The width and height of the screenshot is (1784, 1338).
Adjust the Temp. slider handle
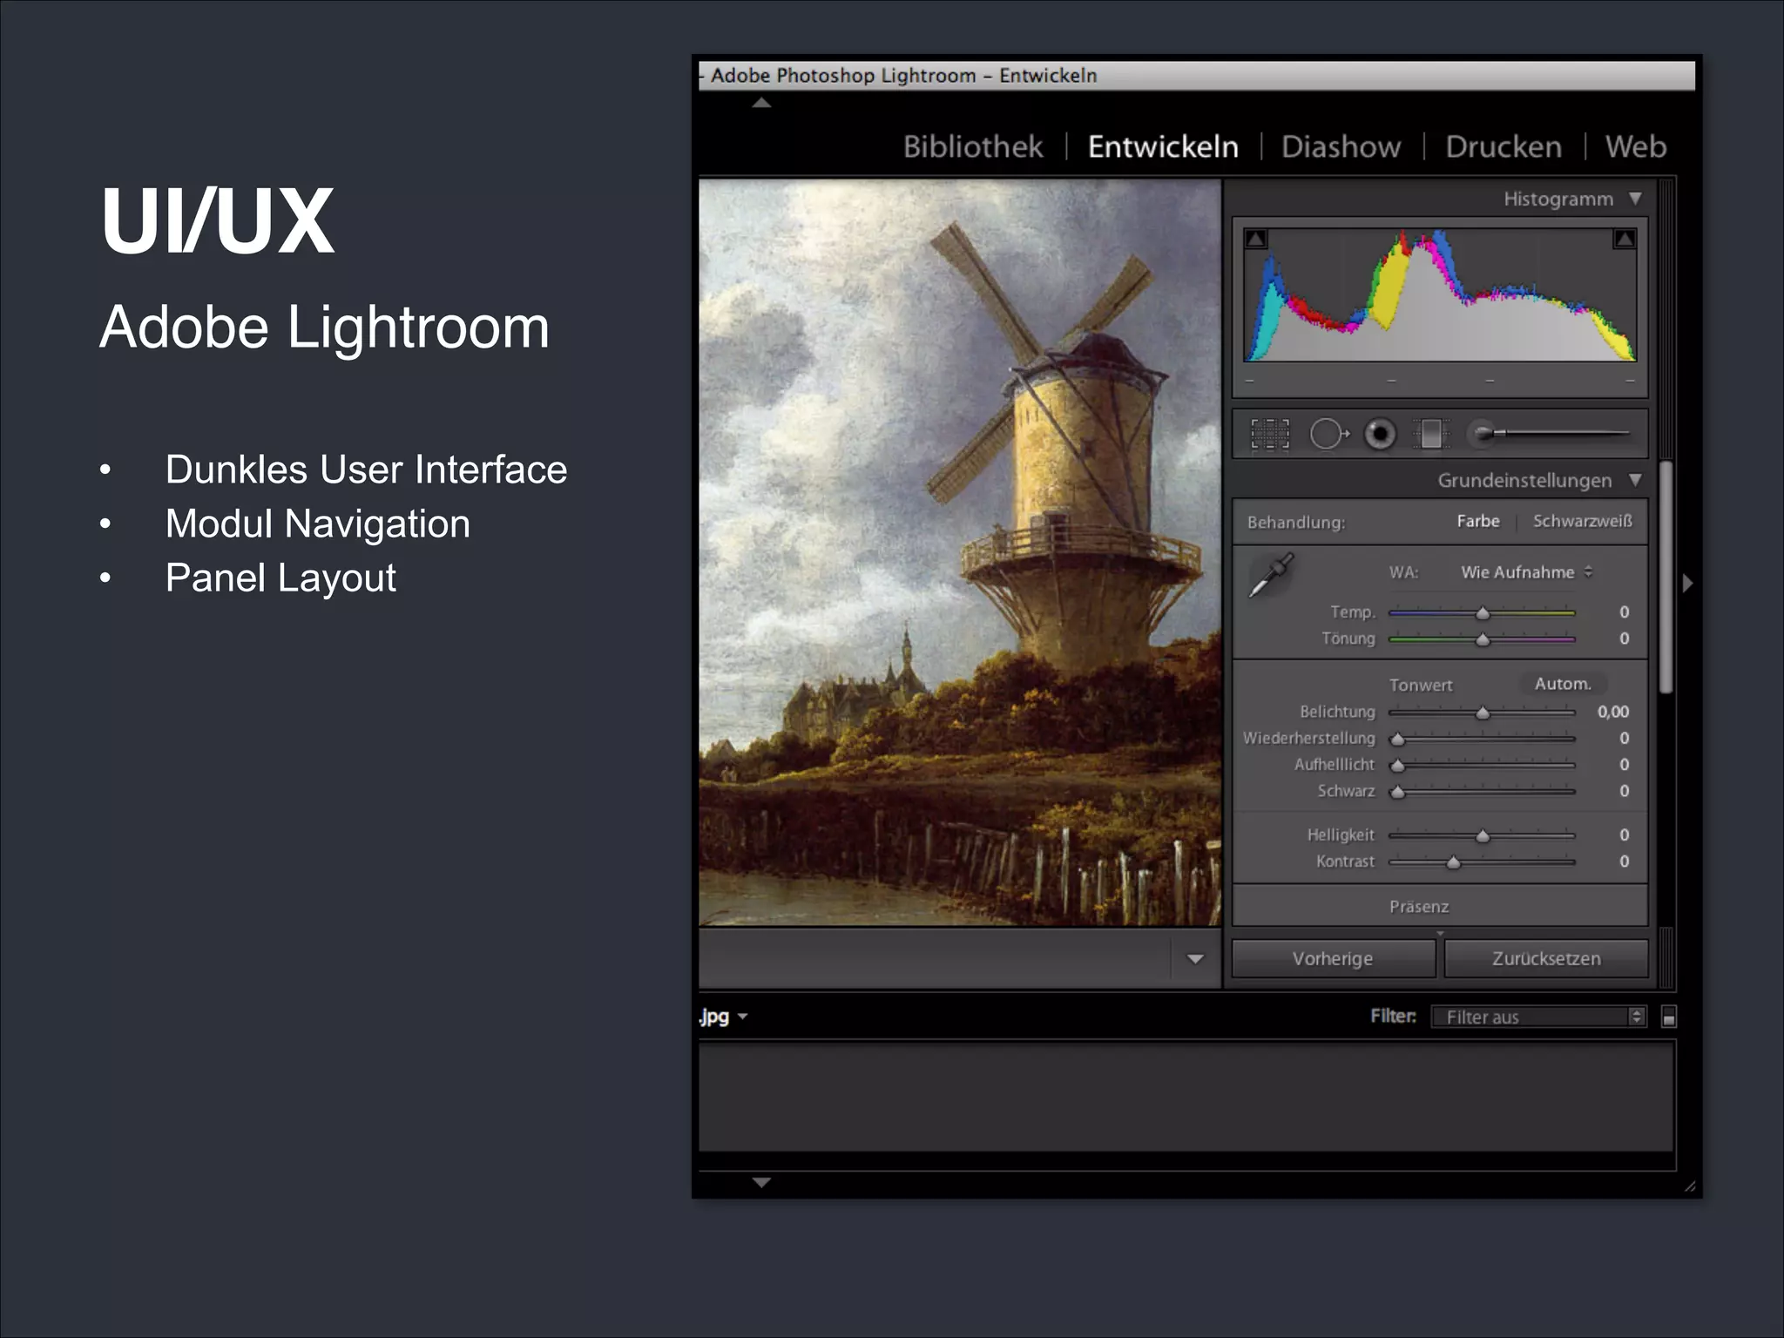pyautogui.click(x=1483, y=613)
